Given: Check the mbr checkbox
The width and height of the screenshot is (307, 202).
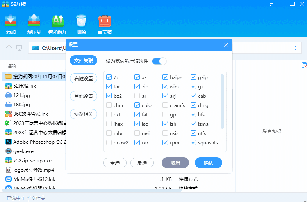Looking at the screenshot, I should pyautogui.click(x=109, y=133).
